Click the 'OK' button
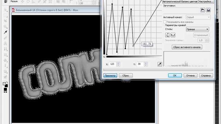 point(175,75)
